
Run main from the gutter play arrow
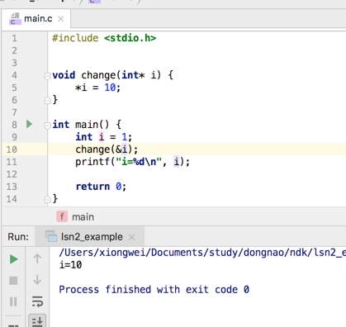[29, 124]
